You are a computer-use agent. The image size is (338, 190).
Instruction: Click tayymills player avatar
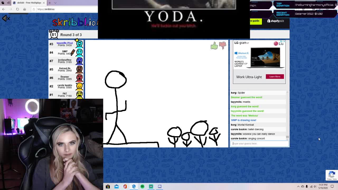pos(79,44)
